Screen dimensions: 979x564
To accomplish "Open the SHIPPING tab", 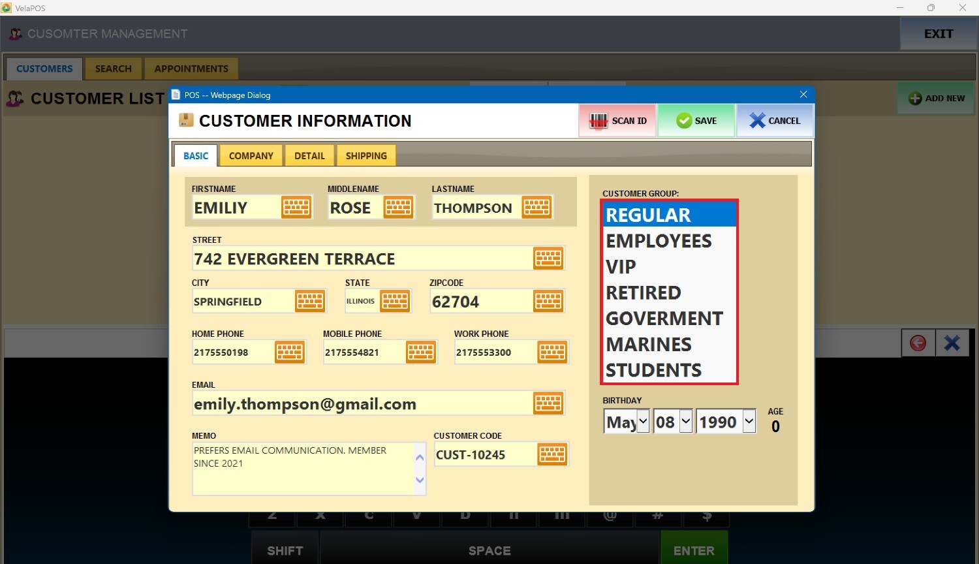I will [x=366, y=156].
